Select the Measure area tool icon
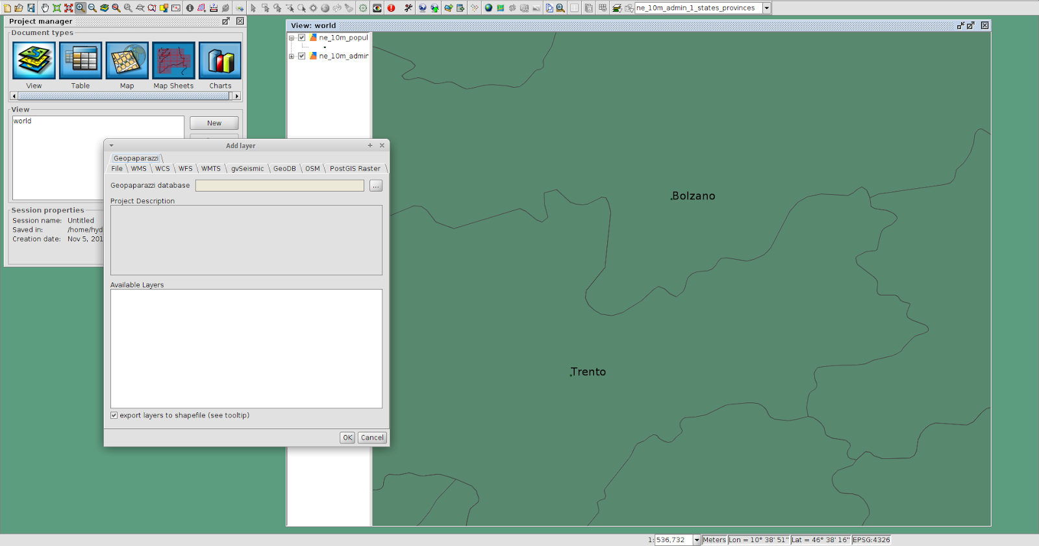This screenshot has width=1039, height=546. tap(201, 8)
